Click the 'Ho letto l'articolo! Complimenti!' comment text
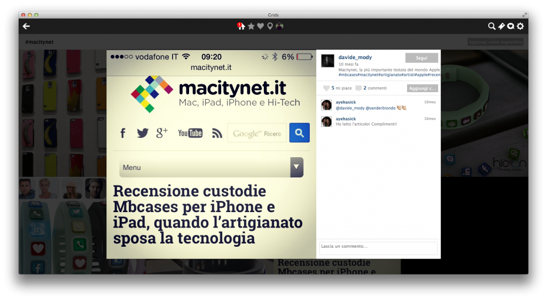 (x=366, y=124)
